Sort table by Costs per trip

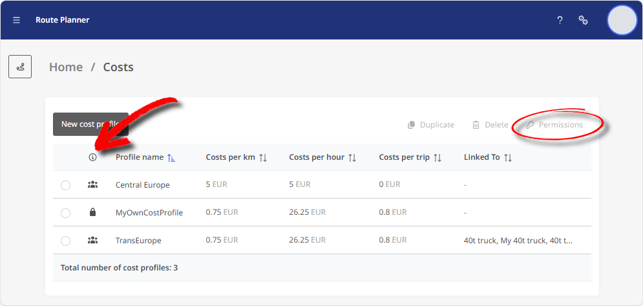point(437,157)
